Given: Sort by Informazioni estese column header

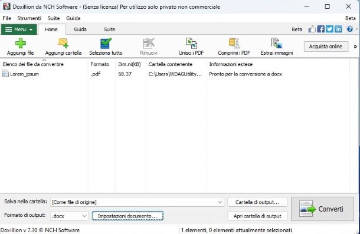Looking at the screenshot, I should pyautogui.click(x=278, y=64).
